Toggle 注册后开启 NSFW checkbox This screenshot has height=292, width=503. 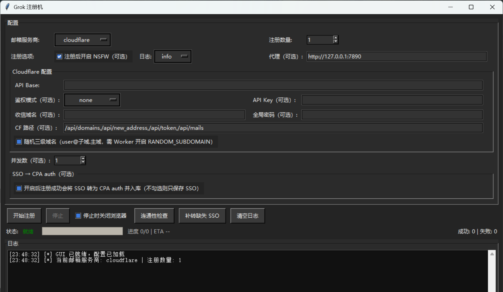coord(60,56)
